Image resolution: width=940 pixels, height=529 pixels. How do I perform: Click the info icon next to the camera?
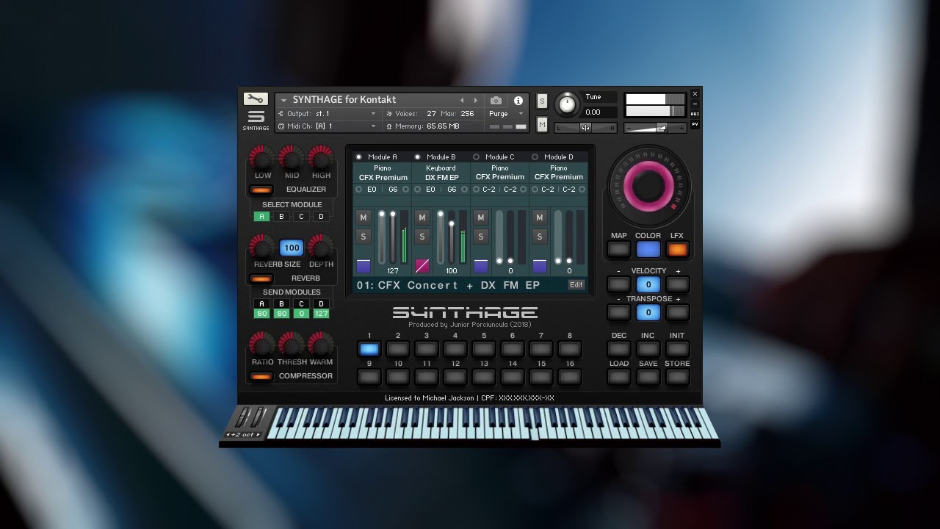pyautogui.click(x=520, y=102)
